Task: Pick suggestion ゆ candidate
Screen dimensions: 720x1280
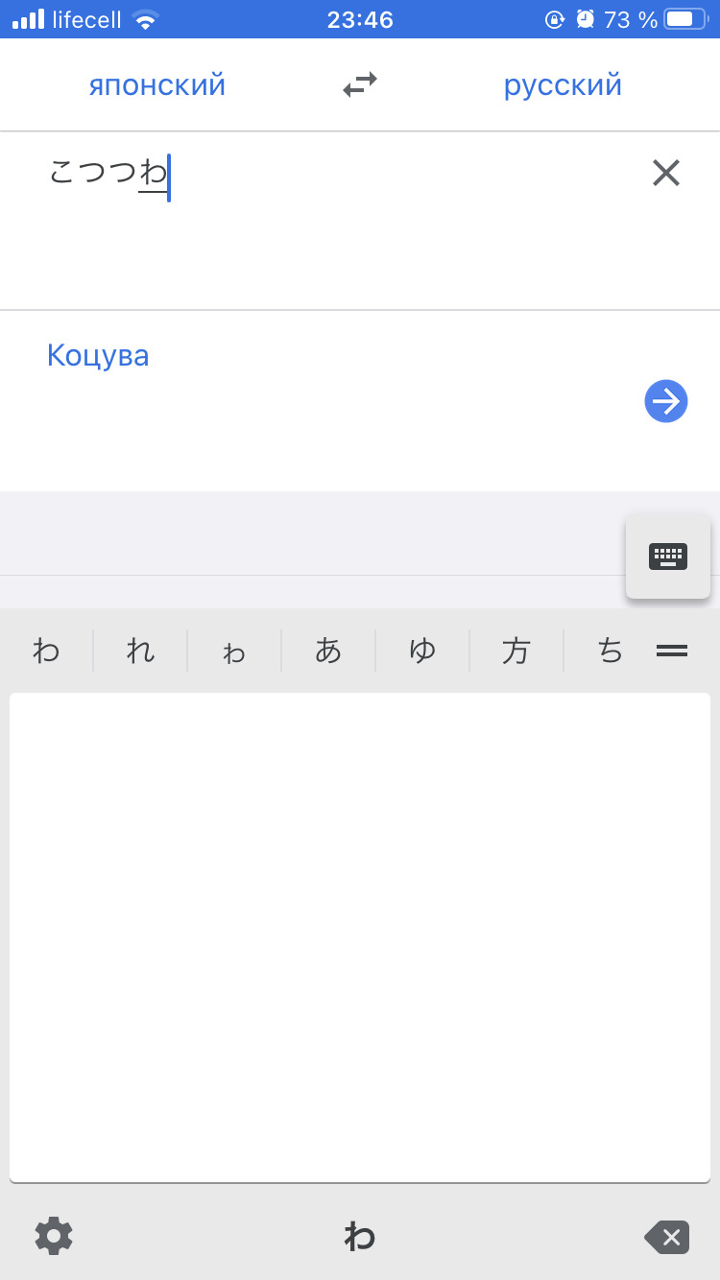Action: (422, 651)
